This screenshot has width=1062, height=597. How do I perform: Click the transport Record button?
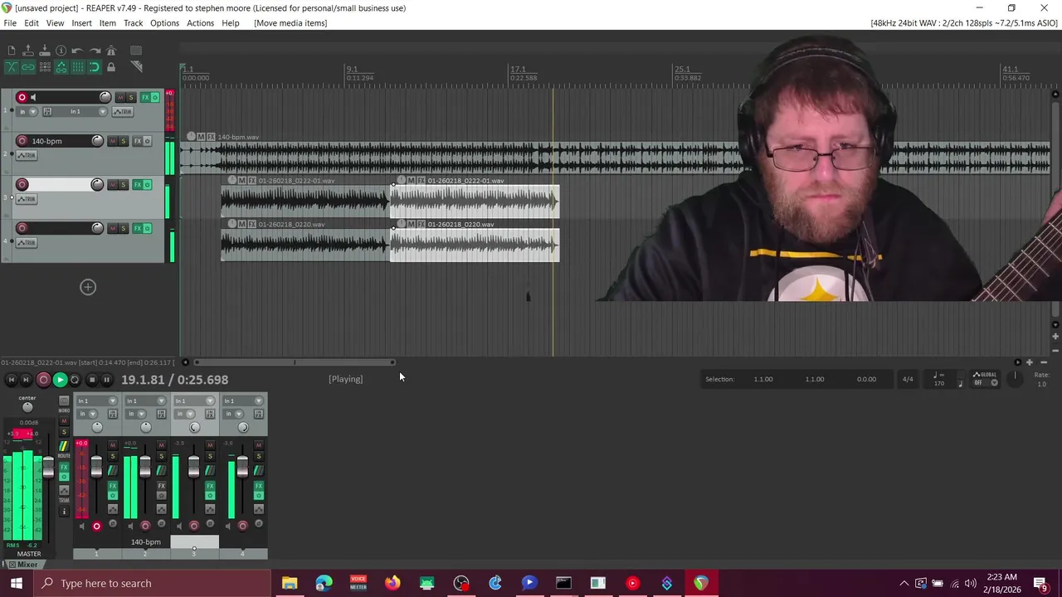click(43, 380)
